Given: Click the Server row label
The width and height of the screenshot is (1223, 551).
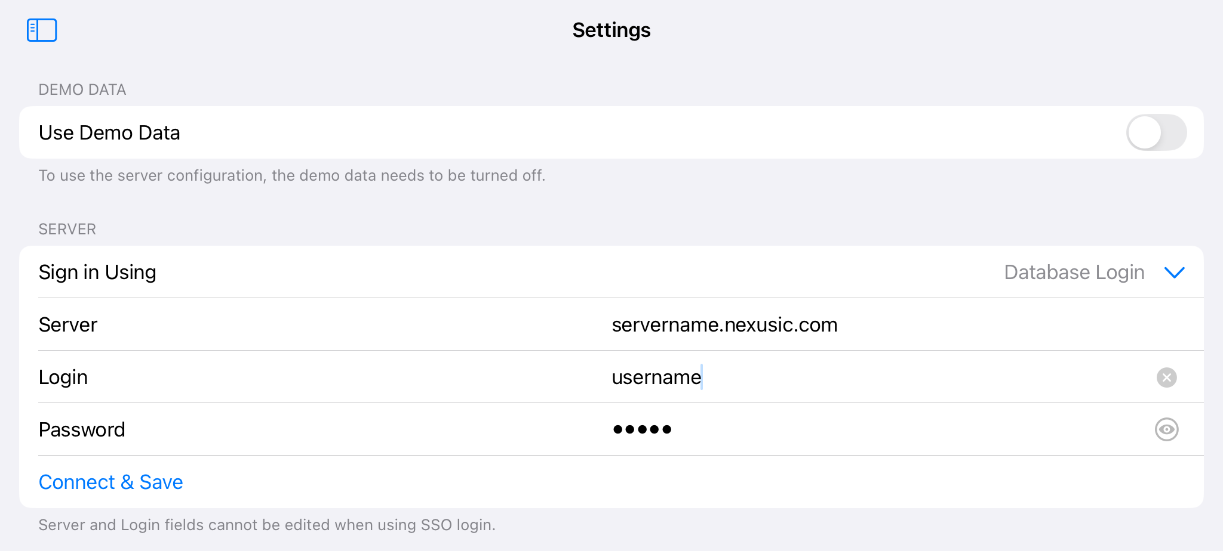Looking at the screenshot, I should (67, 325).
